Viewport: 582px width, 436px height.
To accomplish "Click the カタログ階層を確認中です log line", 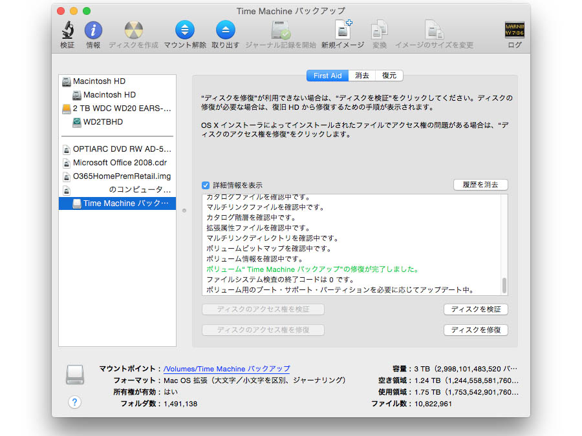I will [x=251, y=218].
